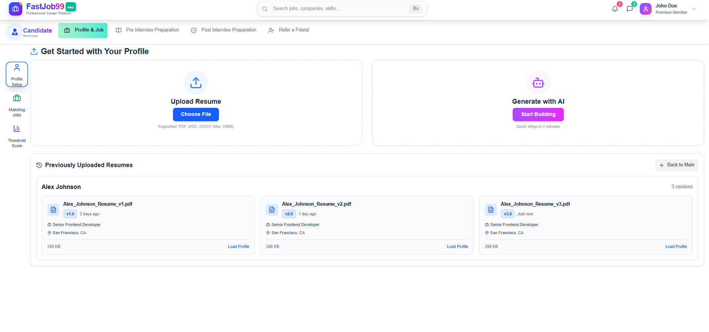Load Profile for Alex_Johnson_Resume_v3.pdf
Screen dimensions: 709x332
point(676,247)
